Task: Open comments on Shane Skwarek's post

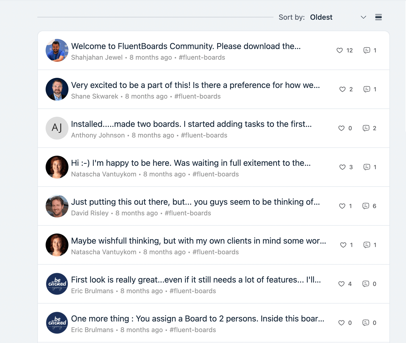Action: (x=367, y=89)
